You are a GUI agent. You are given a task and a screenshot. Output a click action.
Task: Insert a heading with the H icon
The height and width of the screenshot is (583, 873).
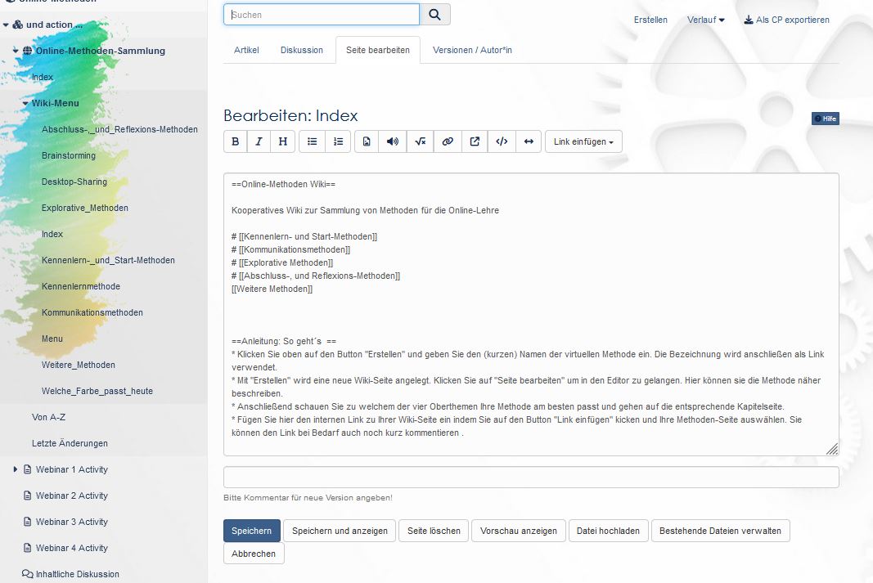pyautogui.click(x=282, y=141)
